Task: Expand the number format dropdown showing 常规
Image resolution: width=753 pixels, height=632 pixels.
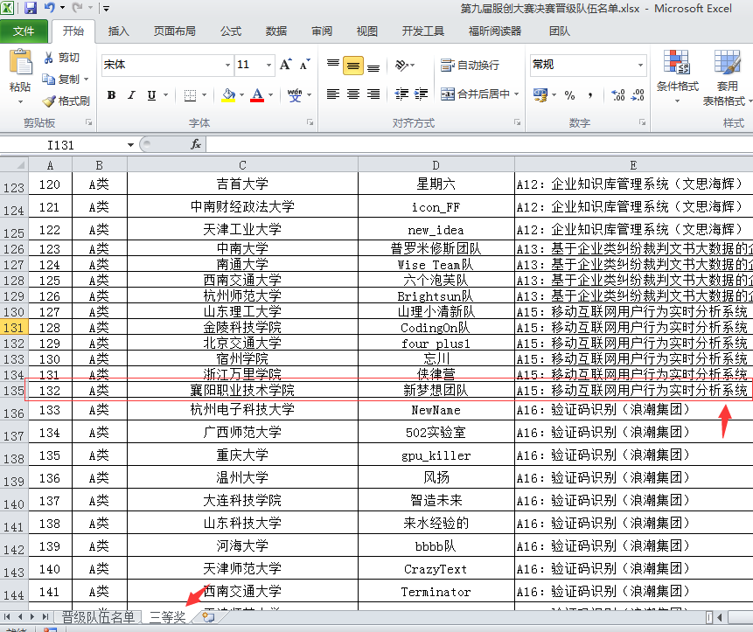Action: coord(640,65)
